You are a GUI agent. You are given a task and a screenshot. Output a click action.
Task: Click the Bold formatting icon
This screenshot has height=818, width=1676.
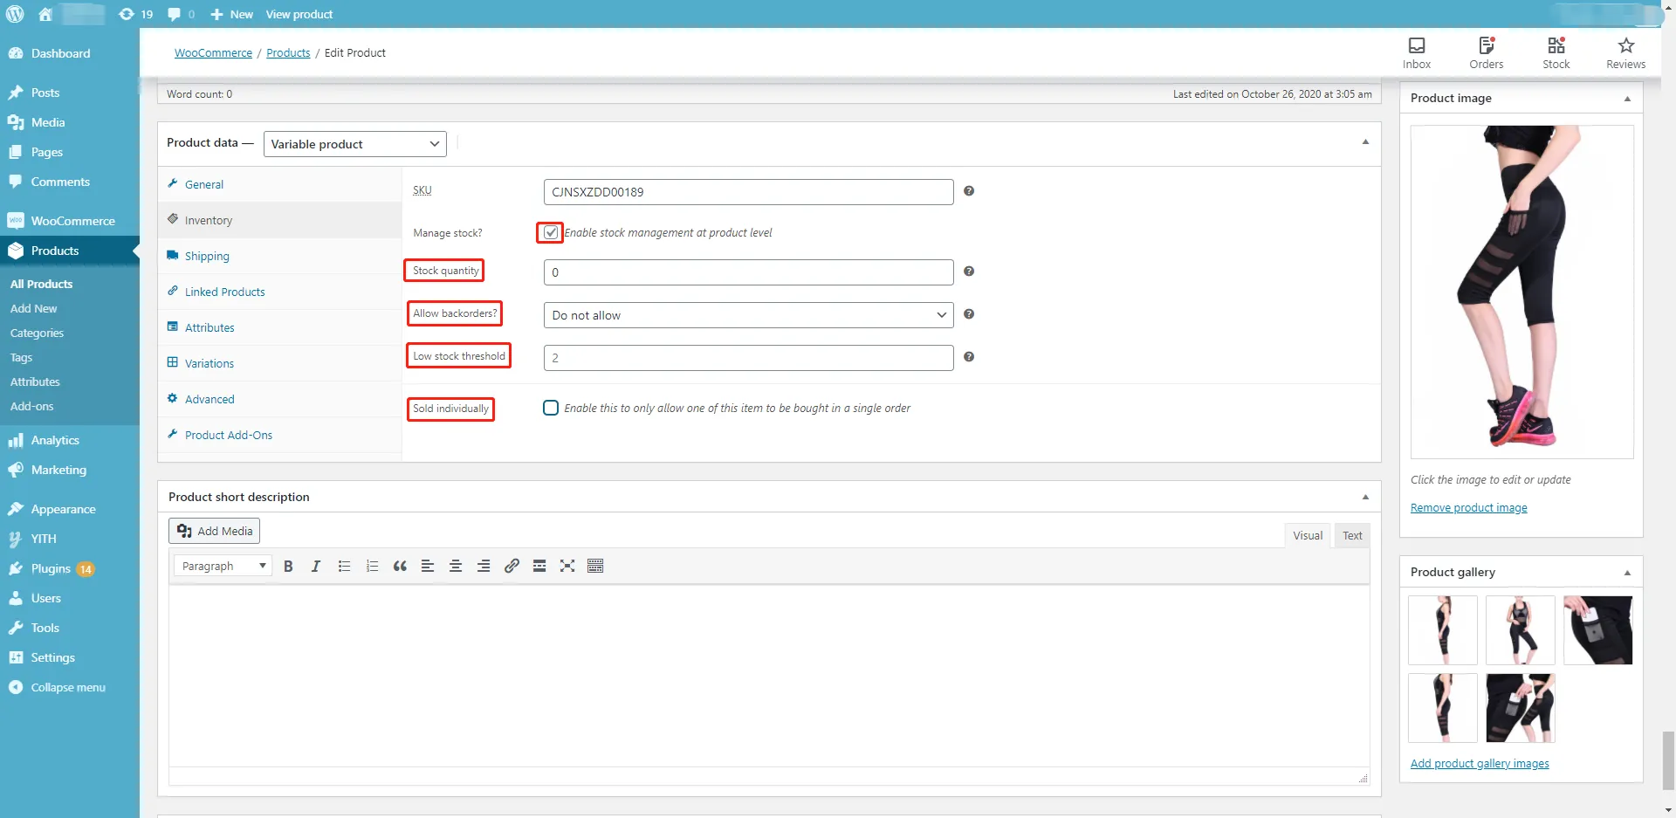[288, 567]
